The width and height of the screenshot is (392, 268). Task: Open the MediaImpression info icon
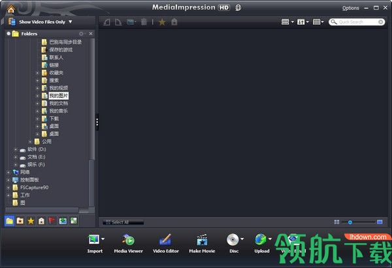(x=238, y=8)
